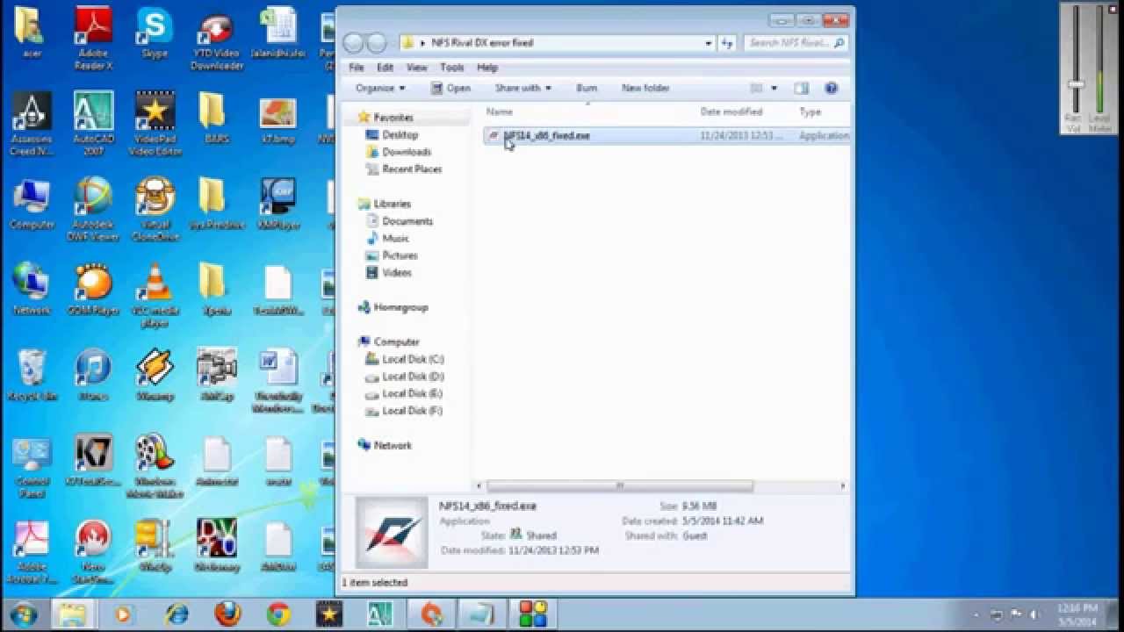Open Windows Media Player from taskbar
This screenshot has width=1124, height=632.
tap(122, 614)
